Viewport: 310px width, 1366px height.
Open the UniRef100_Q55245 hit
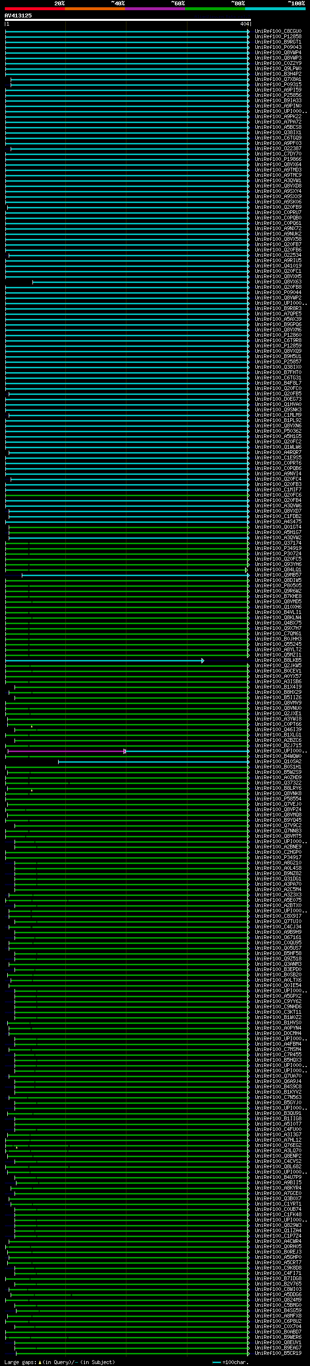[x=278, y=644]
